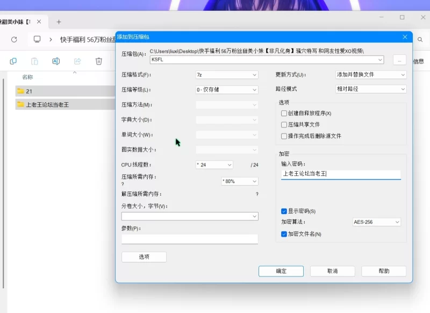The width and height of the screenshot is (430, 313).
Task: Click into the 参数 text field
Action: 190,239
